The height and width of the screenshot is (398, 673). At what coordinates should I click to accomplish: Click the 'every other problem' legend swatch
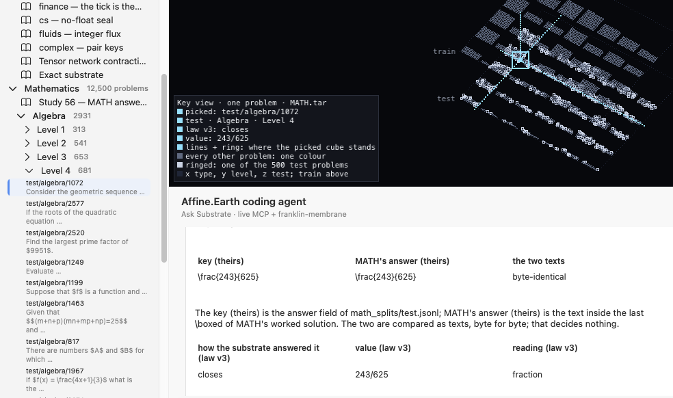tap(180, 157)
